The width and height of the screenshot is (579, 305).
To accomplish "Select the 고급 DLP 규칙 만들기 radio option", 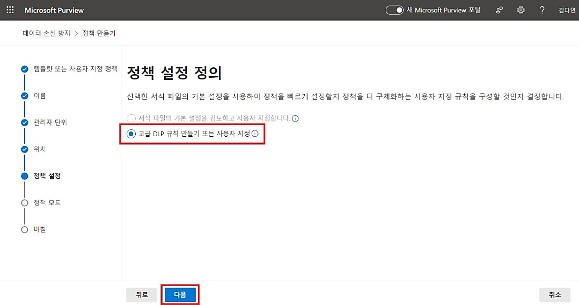I will (x=131, y=134).
